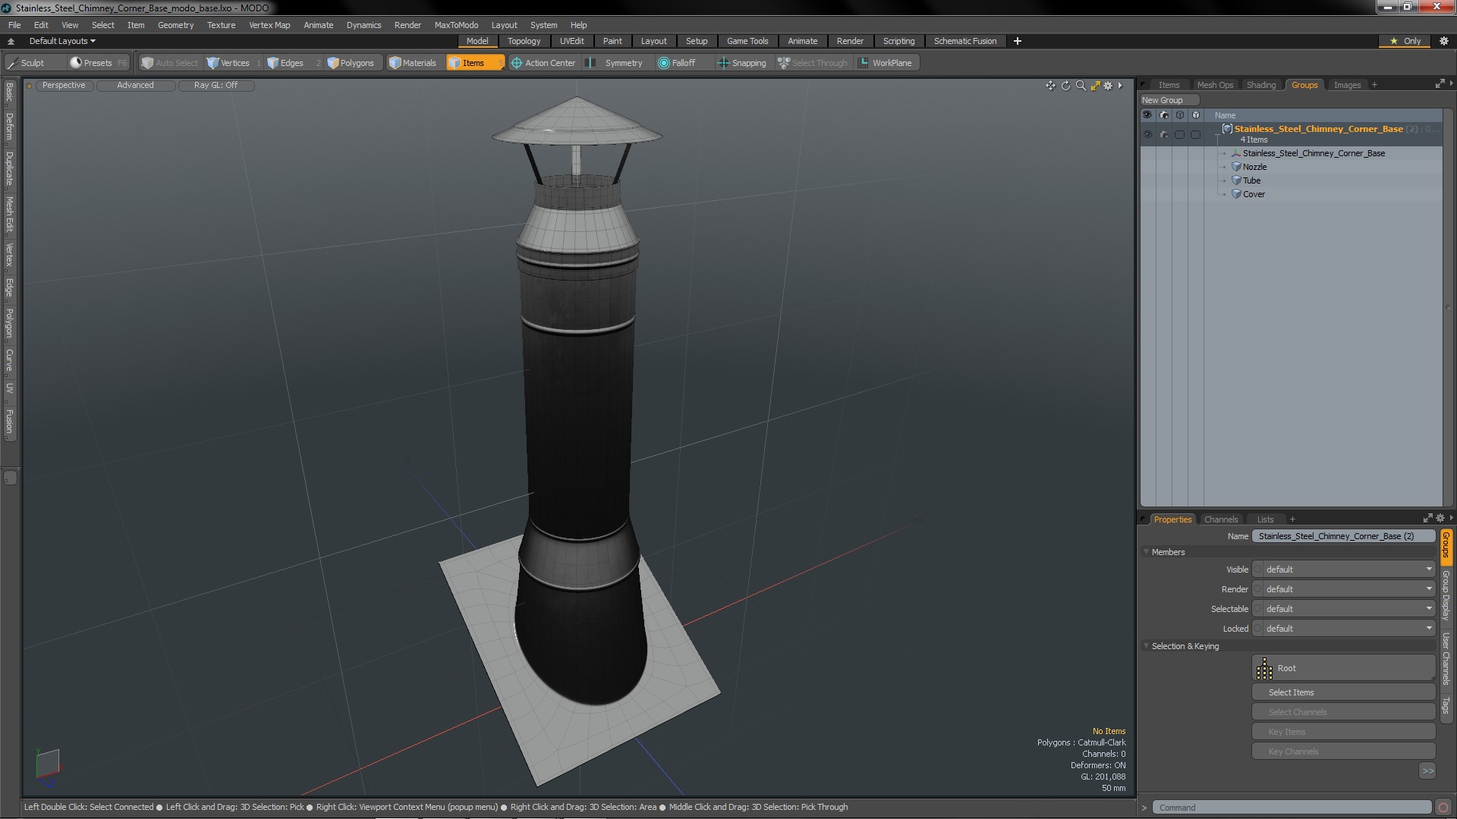Toggle the Visible channel circle
This screenshot has height=819, width=1457.
coord(1257,570)
